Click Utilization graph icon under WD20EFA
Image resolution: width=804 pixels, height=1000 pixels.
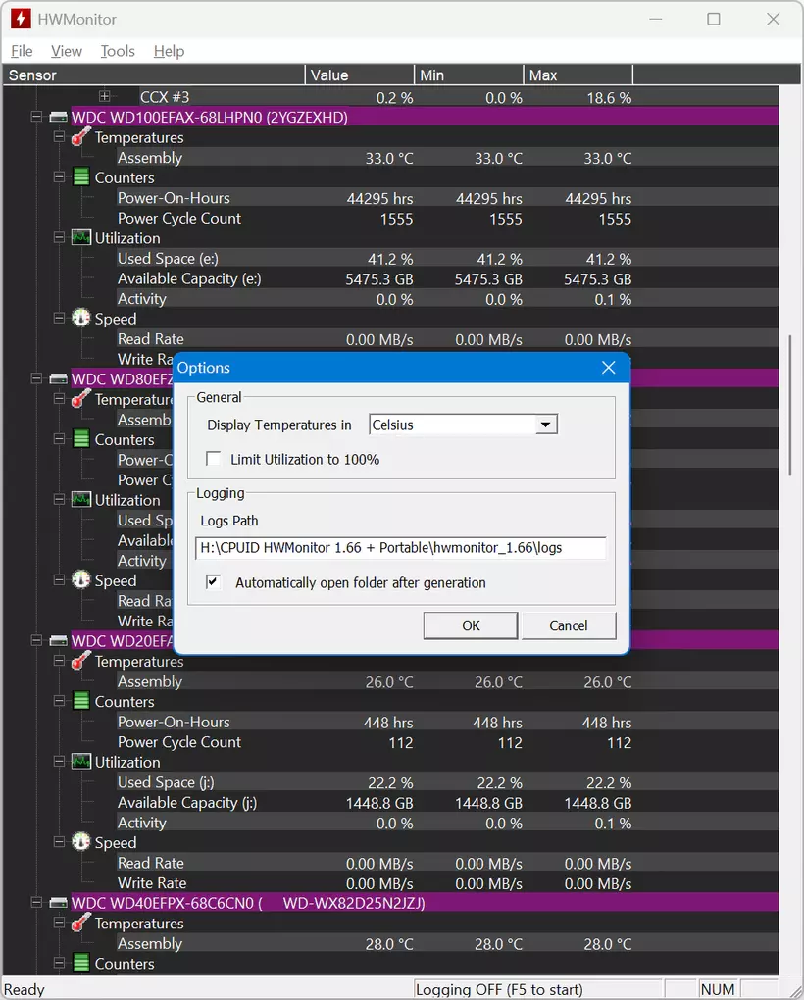(81, 762)
